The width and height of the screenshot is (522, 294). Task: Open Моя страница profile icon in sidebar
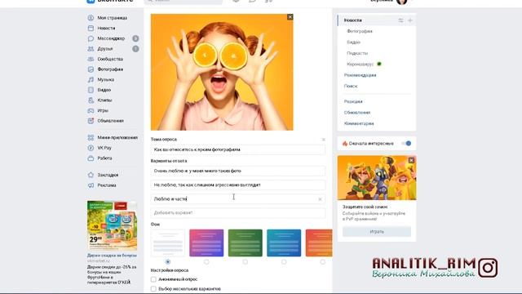(x=91, y=18)
